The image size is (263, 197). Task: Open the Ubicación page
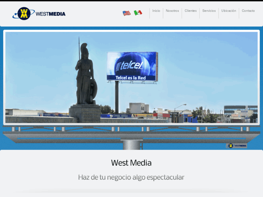(229, 11)
